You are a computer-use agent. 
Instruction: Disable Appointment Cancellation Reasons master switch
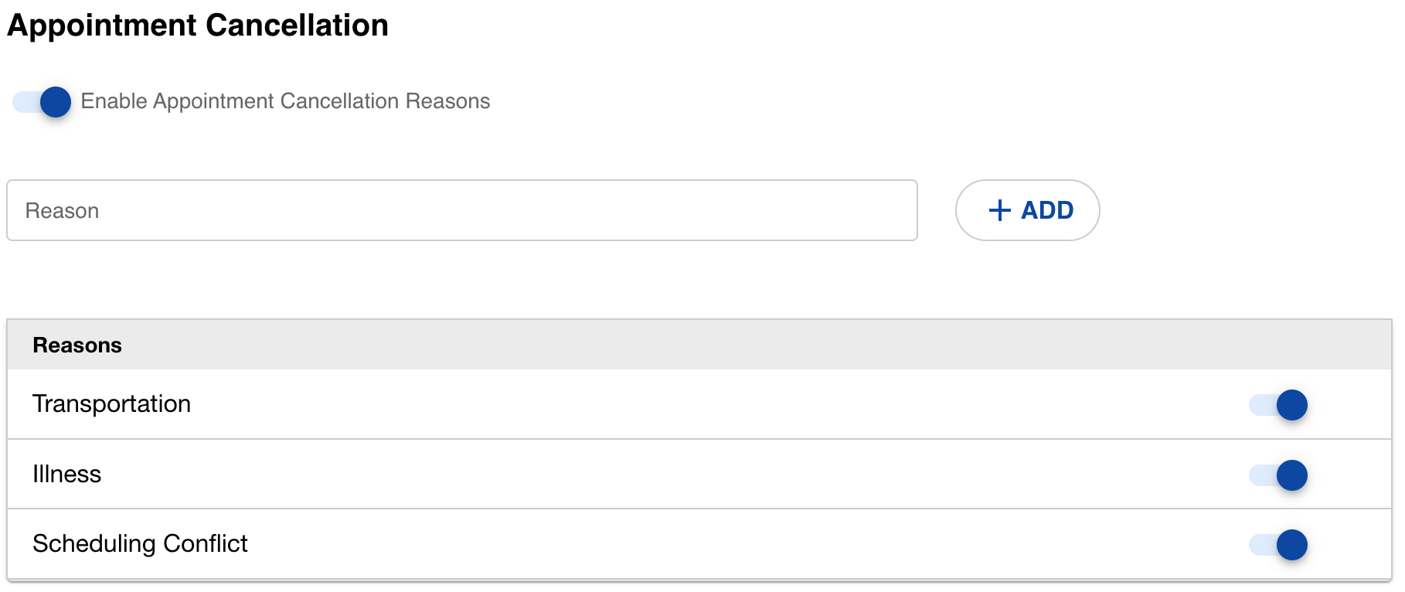point(42,102)
